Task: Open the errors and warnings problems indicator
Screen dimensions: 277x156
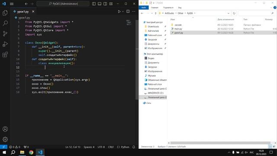Action: tap(14, 147)
